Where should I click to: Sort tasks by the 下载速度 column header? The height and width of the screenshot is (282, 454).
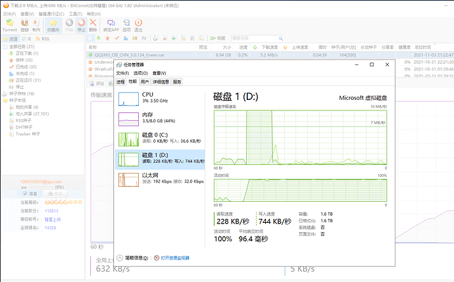270,47
